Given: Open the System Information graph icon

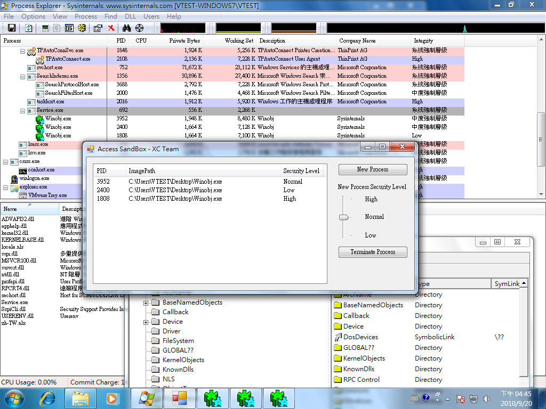Looking at the screenshot, I should coord(45,28).
